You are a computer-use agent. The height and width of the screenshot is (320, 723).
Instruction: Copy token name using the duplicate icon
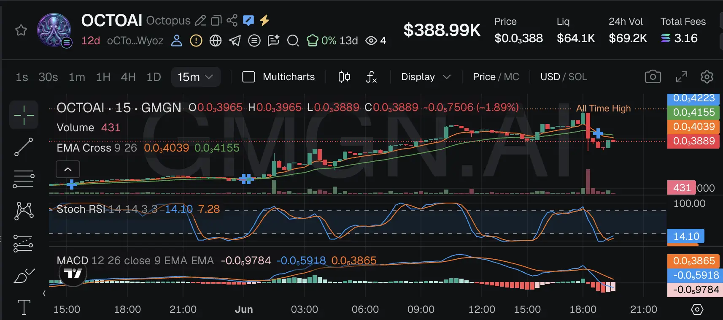pos(216,20)
